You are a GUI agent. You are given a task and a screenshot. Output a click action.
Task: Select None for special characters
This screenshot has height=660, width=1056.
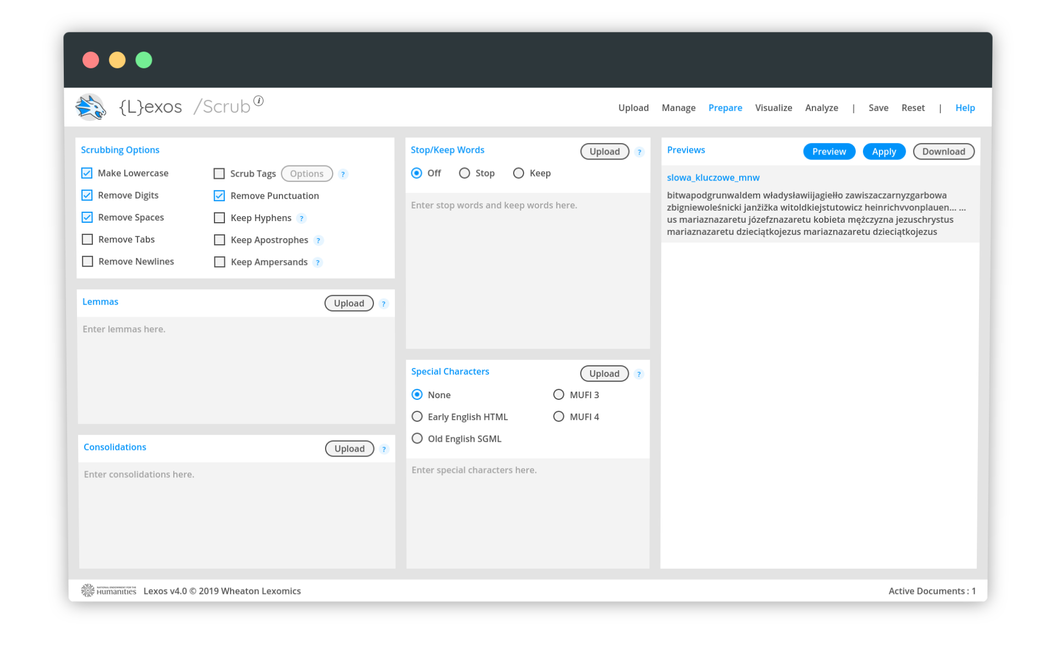pyautogui.click(x=417, y=395)
